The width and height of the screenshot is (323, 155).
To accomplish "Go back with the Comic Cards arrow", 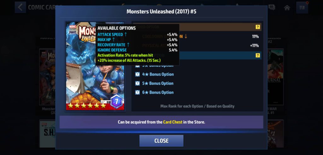I will tap(20, 8).
